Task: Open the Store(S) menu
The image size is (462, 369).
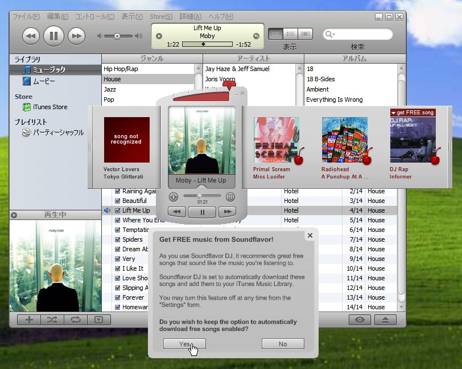Action: tap(161, 16)
